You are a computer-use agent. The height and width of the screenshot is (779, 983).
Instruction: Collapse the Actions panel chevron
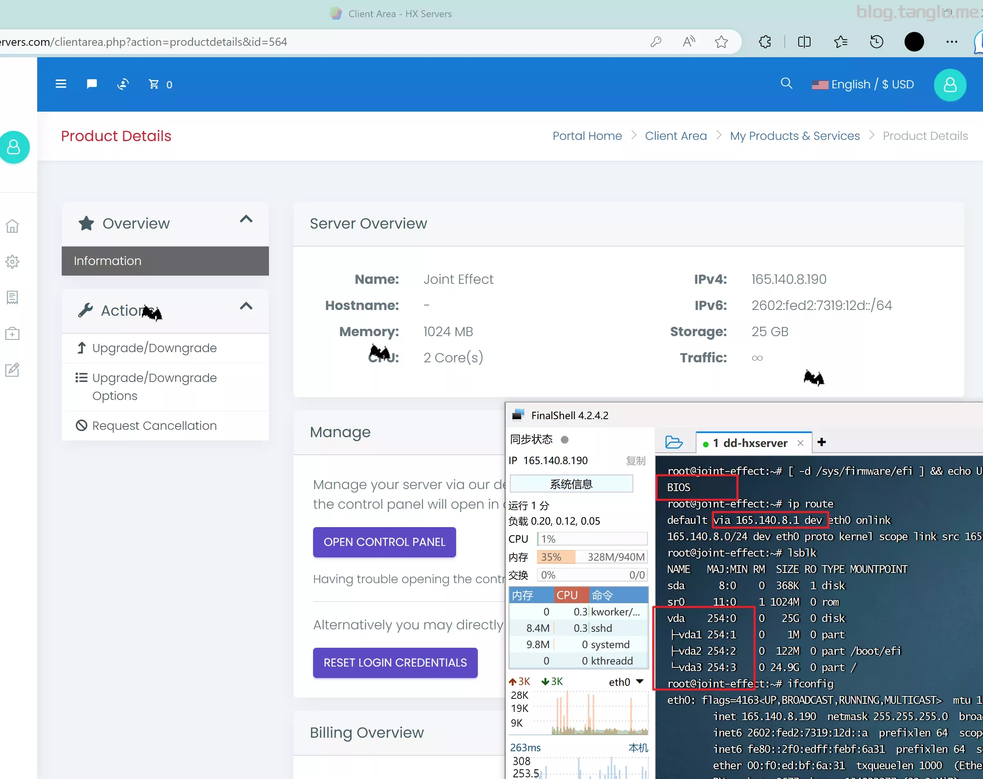(x=246, y=306)
